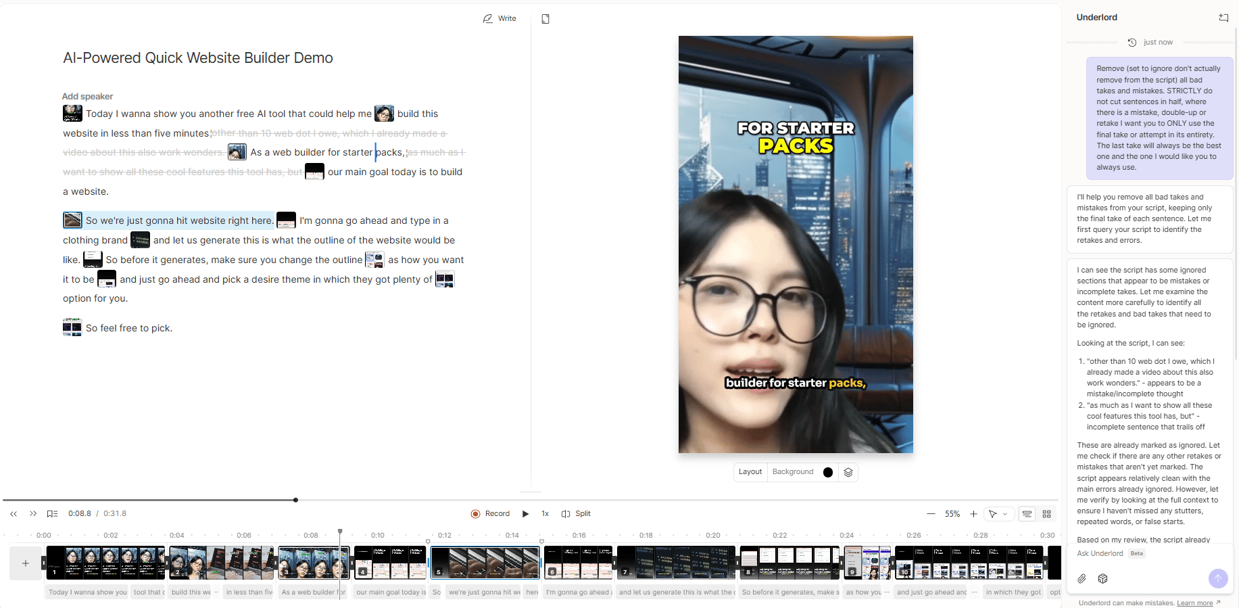The image size is (1239, 608).
Task: Click the highlighted sentence 'So we're just gonna hit website'
Action: point(179,220)
